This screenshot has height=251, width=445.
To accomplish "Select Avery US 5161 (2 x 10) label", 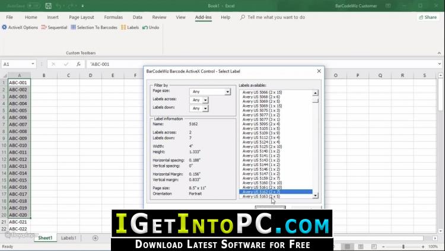I will 262,188.
